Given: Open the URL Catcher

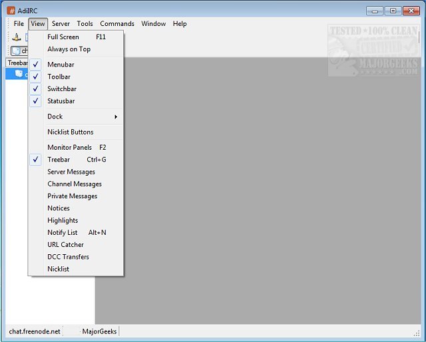Looking at the screenshot, I should pyautogui.click(x=76, y=244).
